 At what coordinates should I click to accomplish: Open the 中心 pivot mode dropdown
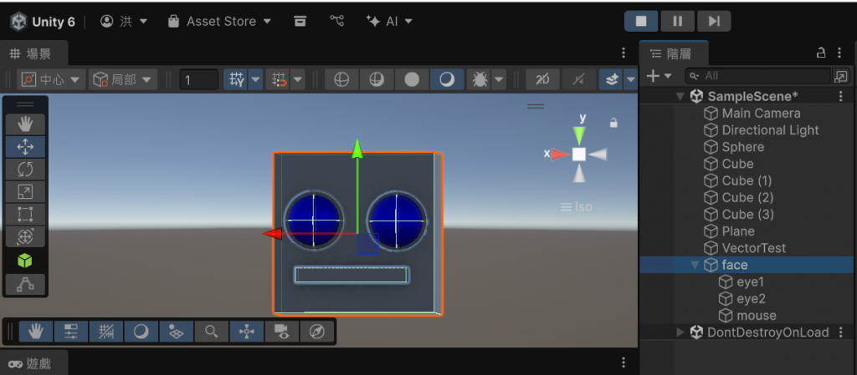(50, 79)
